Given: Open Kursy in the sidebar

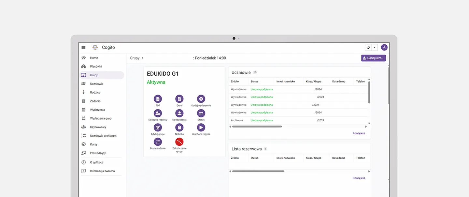Looking at the screenshot, I should pyautogui.click(x=102, y=144).
